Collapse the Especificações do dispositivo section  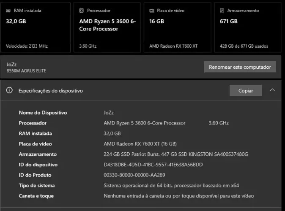[x=272, y=90]
